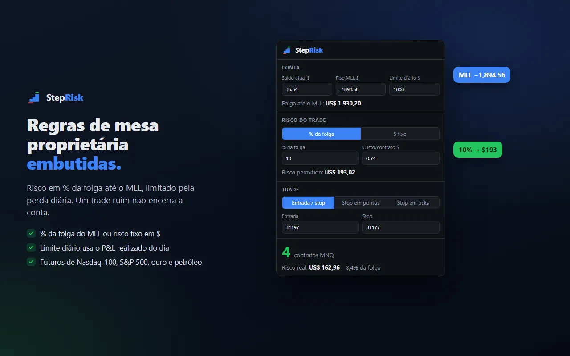
Task: Click the checkmark beside '% da folga do MLL'
Action: pyautogui.click(x=31, y=233)
